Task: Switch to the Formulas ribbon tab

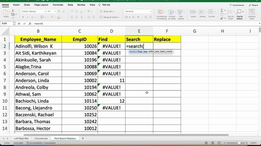Action: [58, 5]
